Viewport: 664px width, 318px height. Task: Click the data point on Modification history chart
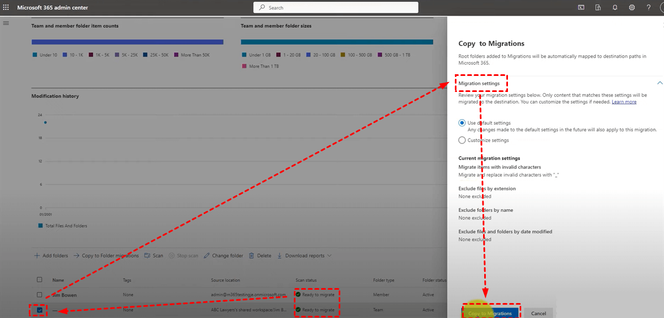point(45,122)
